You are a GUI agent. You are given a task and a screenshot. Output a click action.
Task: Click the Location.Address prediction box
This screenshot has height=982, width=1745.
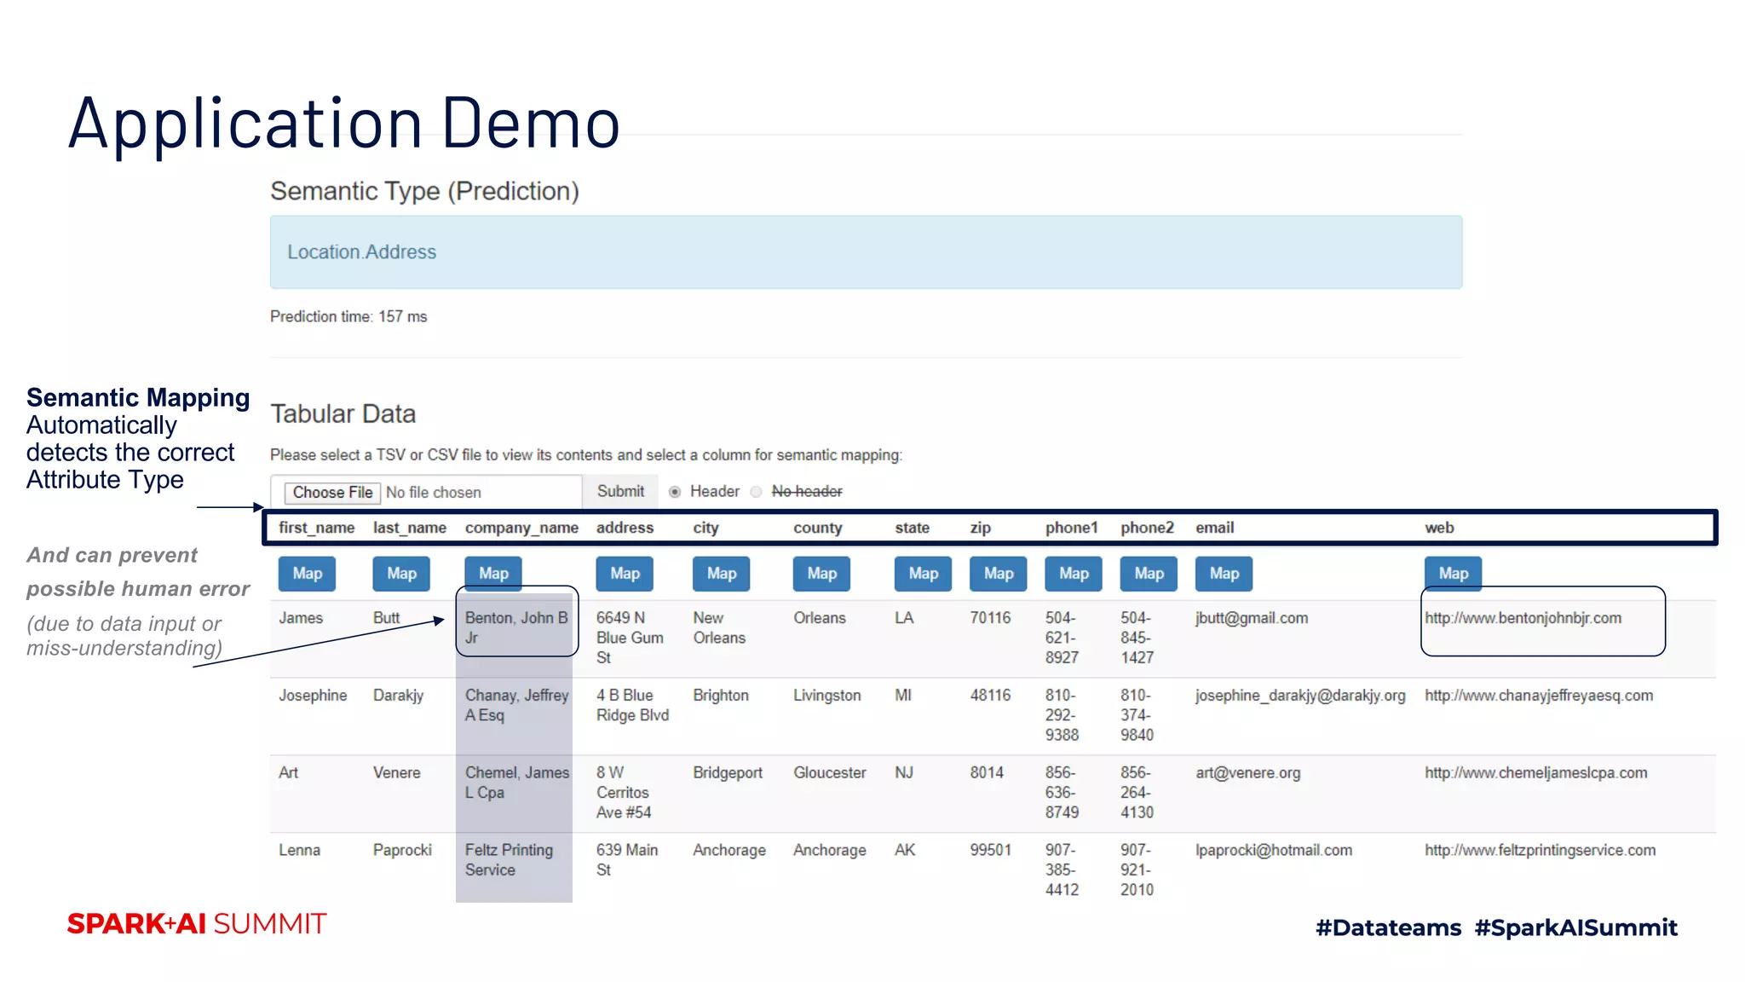click(866, 252)
